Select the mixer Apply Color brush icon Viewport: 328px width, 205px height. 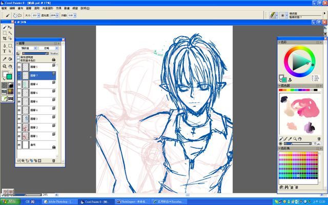[x=281, y=139]
